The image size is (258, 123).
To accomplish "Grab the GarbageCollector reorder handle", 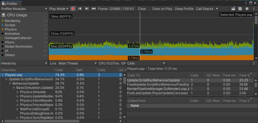I will point(45,38).
